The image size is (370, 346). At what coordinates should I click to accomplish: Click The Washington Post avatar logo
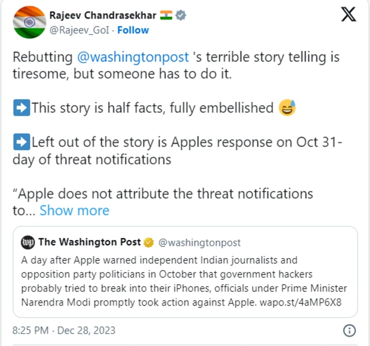[28, 242]
